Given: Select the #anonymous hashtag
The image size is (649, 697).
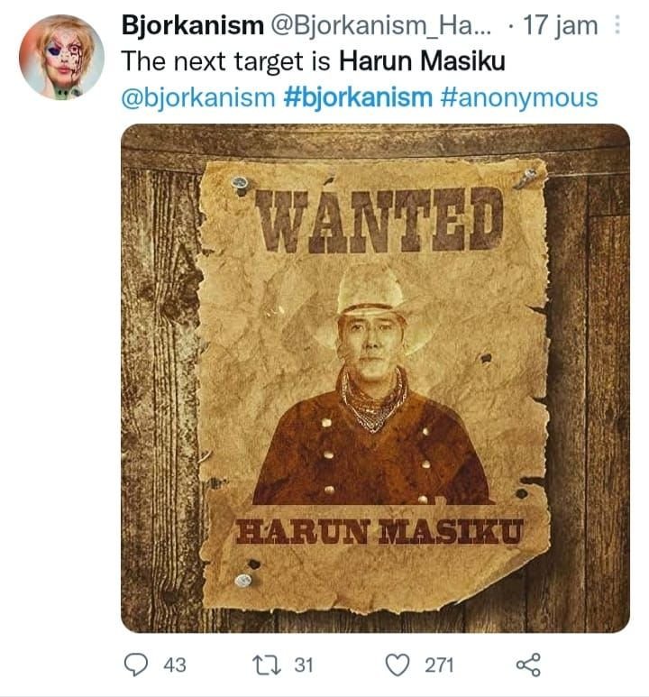Looking at the screenshot, I should (x=519, y=97).
